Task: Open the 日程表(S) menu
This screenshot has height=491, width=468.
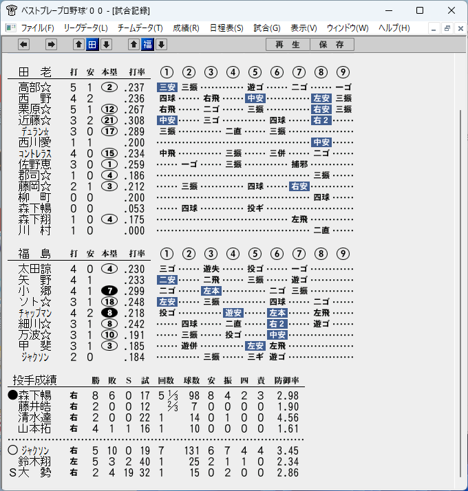Action: point(226,28)
